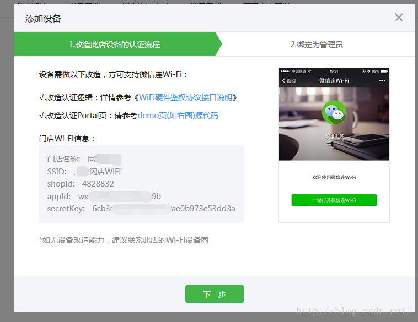The height and width of the screenshot is (322, 418).
Task: Click the appId value starting with wx
Action: [x=120, y=197]
